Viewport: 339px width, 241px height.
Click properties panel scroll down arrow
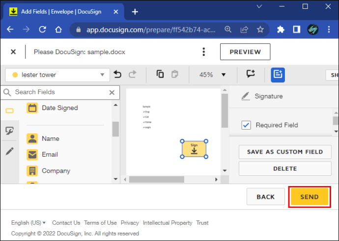[x=336, y=132]
